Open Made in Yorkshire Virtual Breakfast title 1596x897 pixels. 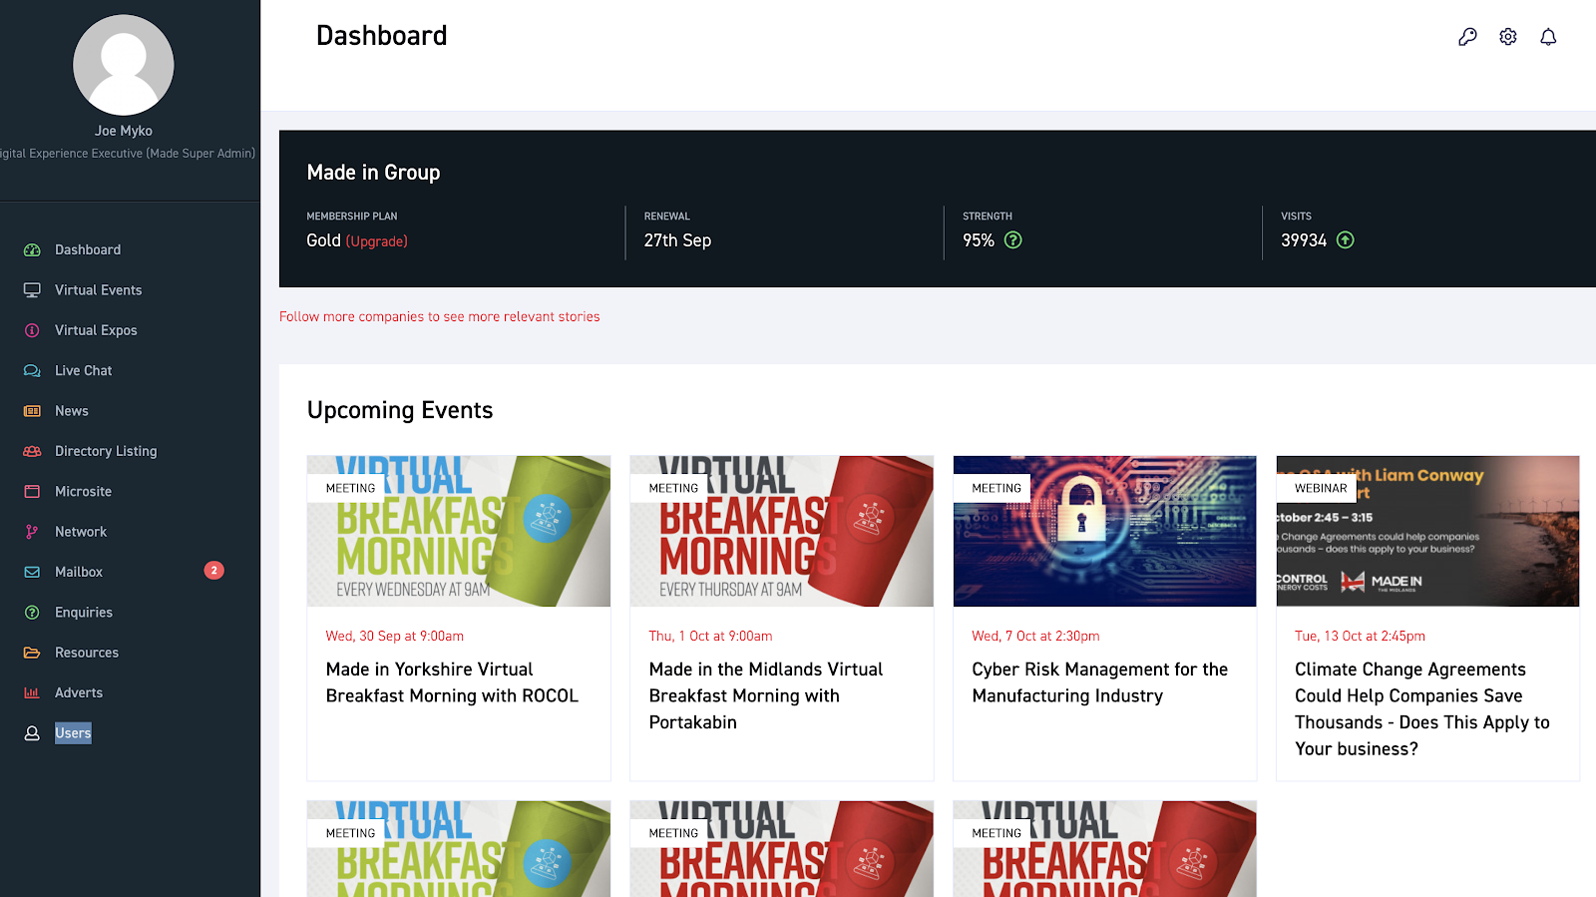tap(452, 682)
